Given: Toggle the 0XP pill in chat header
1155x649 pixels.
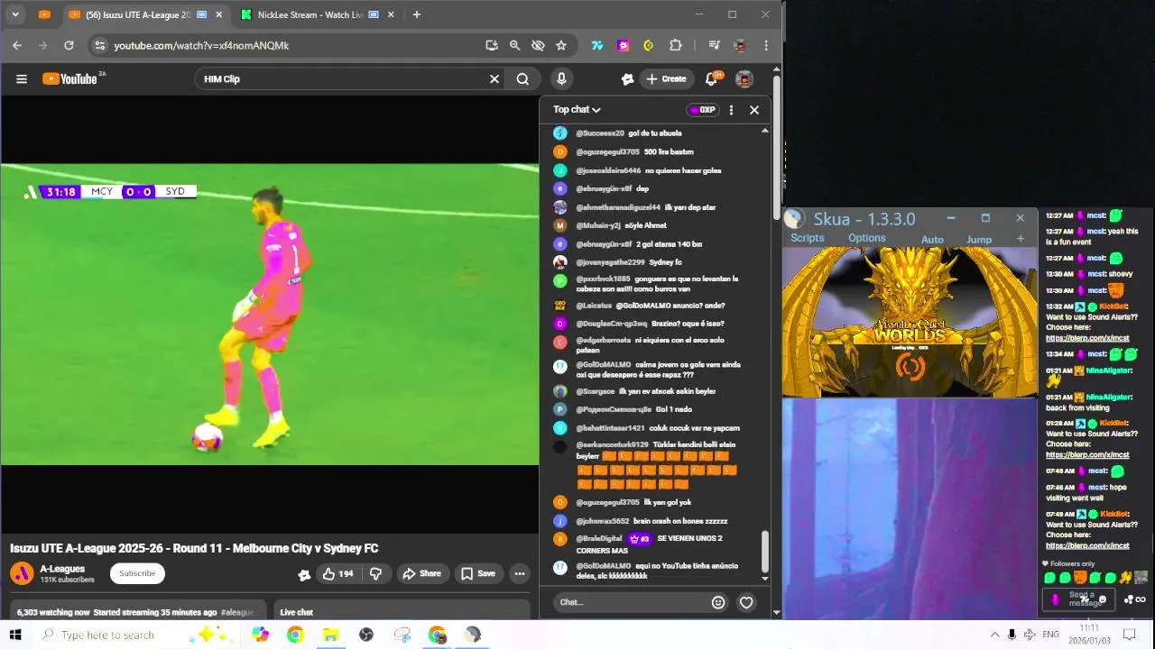Looking at the screenshot, I should [702, 110].
